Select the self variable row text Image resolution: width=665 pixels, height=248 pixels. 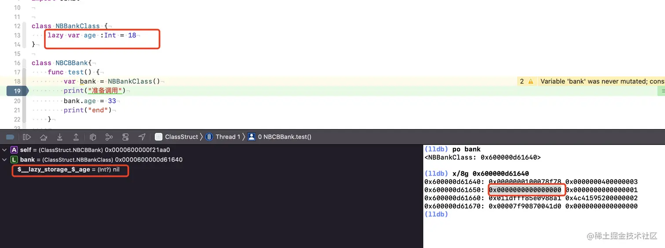point(95,150)
